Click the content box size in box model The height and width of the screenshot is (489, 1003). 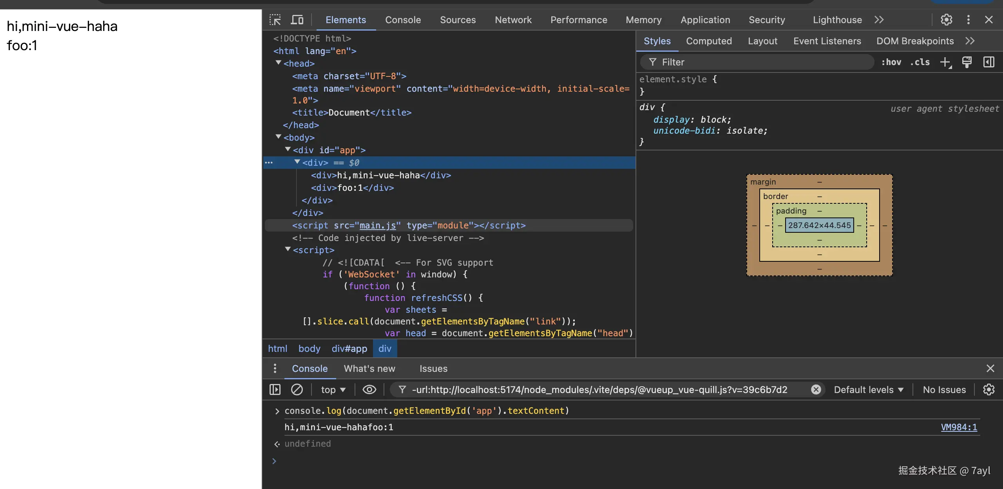pyautogui.click(x=819, y=225)
